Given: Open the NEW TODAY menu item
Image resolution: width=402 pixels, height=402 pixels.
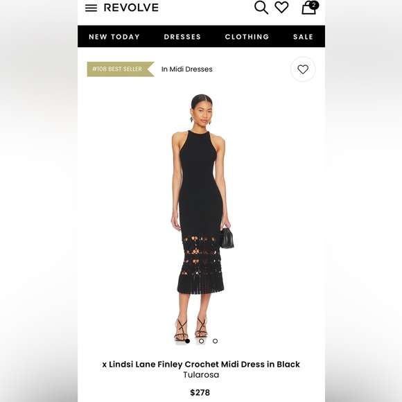Looking at the screenshot, I should coord(114,37).
